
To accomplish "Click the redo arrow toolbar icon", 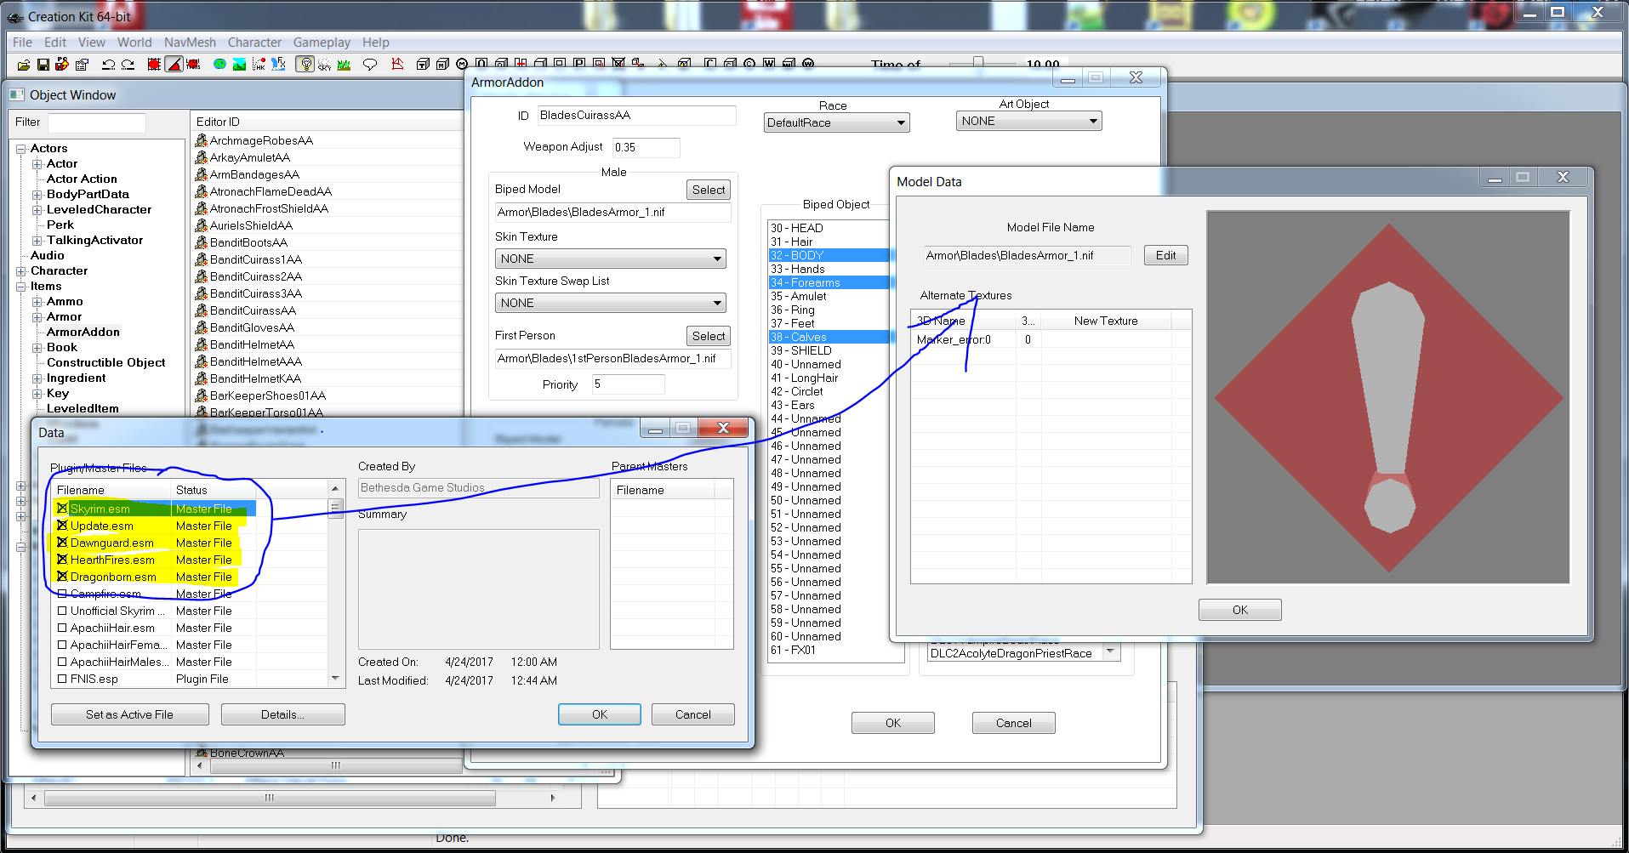I will click(x=128, y=65).
